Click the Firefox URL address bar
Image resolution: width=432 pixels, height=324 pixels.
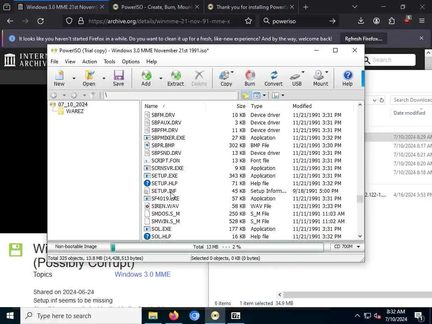[x=159, y=21]
